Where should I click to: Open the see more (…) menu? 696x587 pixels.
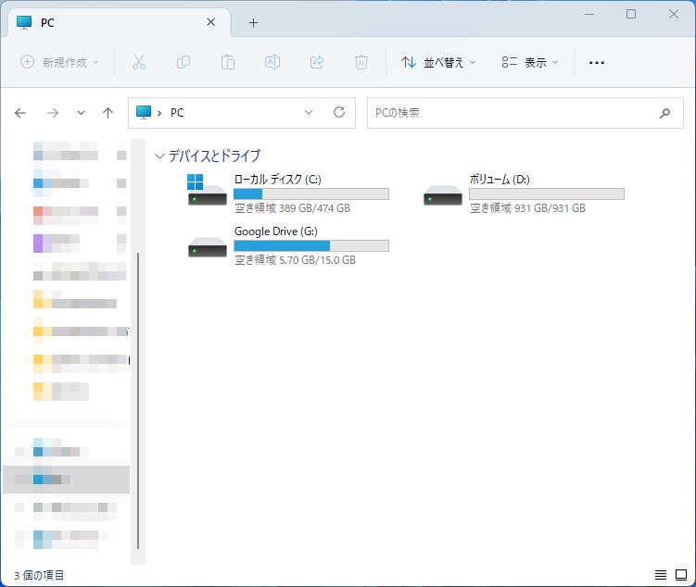point(597,62)
